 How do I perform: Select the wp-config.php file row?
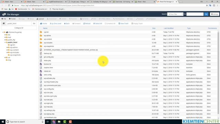point(128,89)
